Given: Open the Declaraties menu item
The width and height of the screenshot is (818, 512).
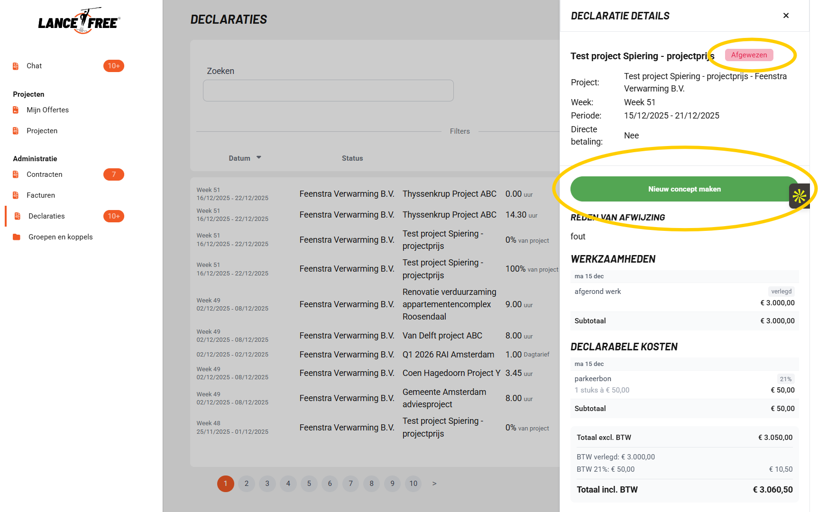Looking at the screenshot, I should click(x=46, y=216).
